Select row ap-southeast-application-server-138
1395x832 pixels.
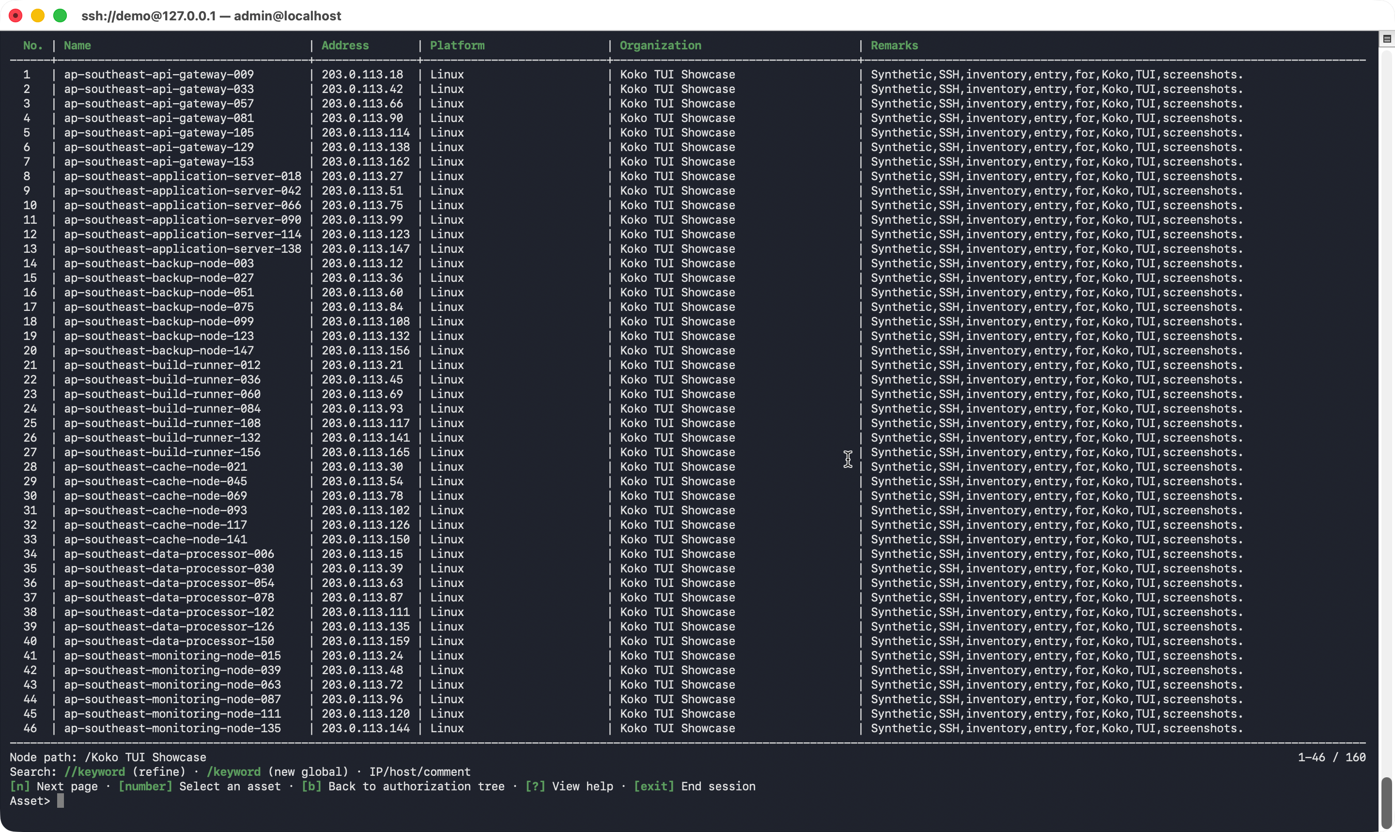[687, 248]
